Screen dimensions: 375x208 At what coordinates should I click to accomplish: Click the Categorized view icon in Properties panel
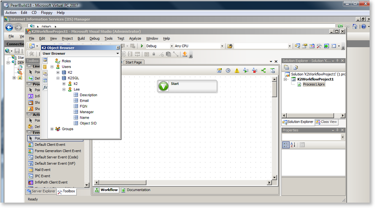point(286,145)
